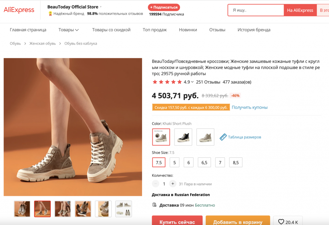
Task: Click the AliExpress logo
Action: 19,10
